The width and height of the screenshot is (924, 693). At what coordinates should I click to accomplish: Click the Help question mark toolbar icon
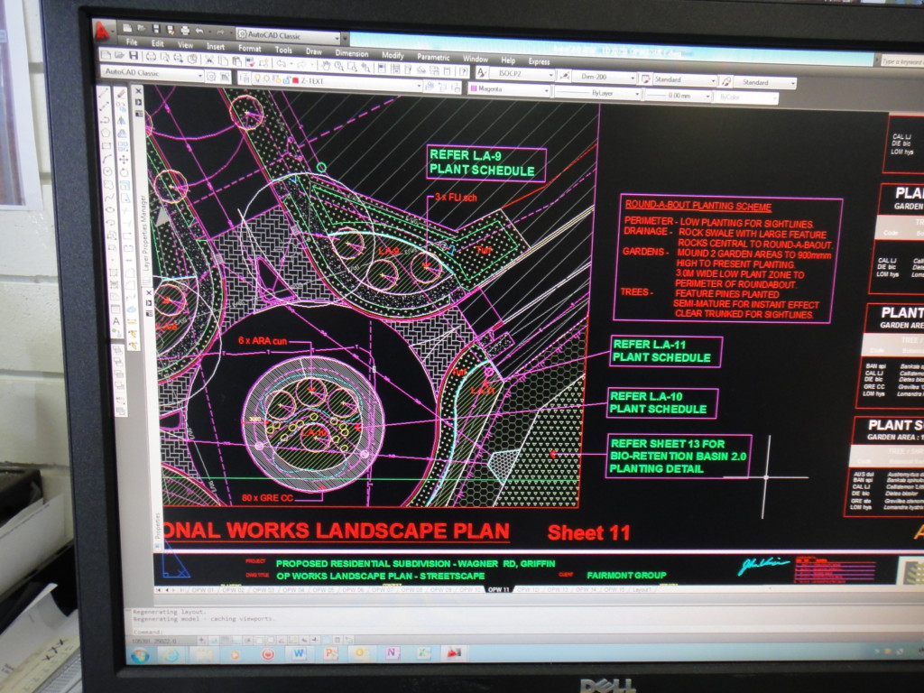[463, 72]
